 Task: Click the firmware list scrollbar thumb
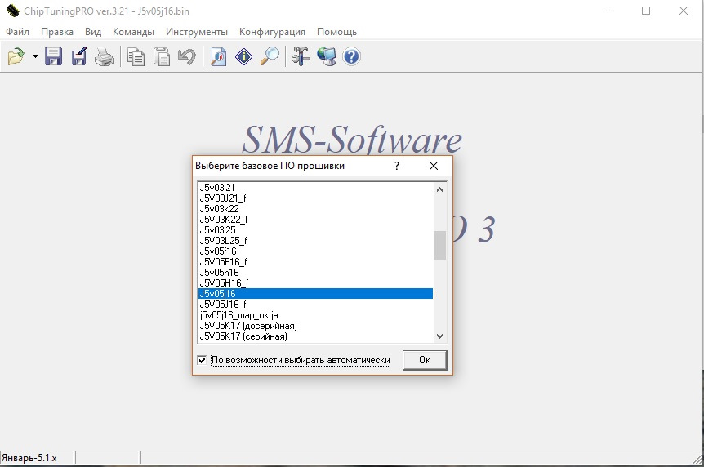point(440,245)
